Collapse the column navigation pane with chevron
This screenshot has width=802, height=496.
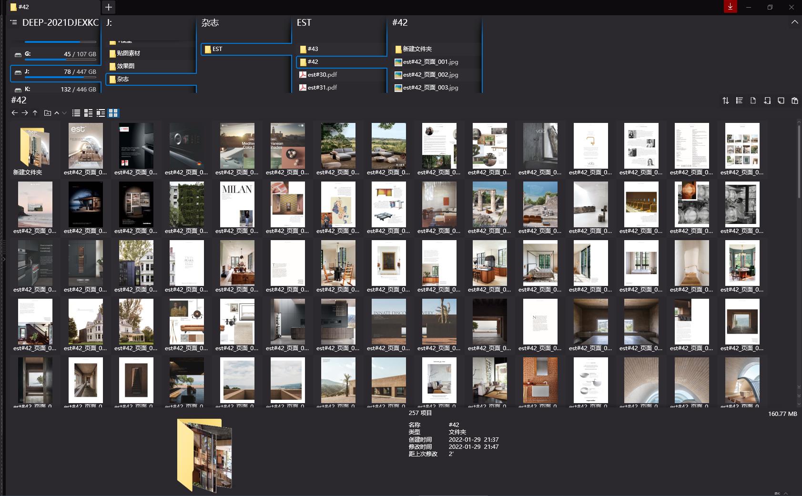[x=794, y=22]
